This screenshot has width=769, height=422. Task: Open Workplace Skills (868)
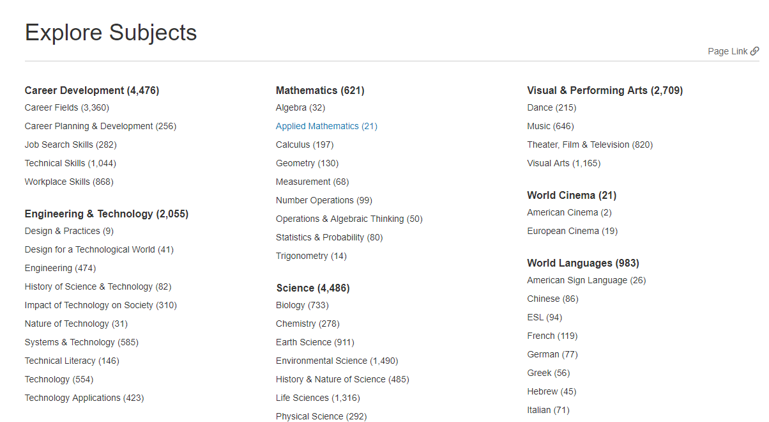tap(69, 182)
